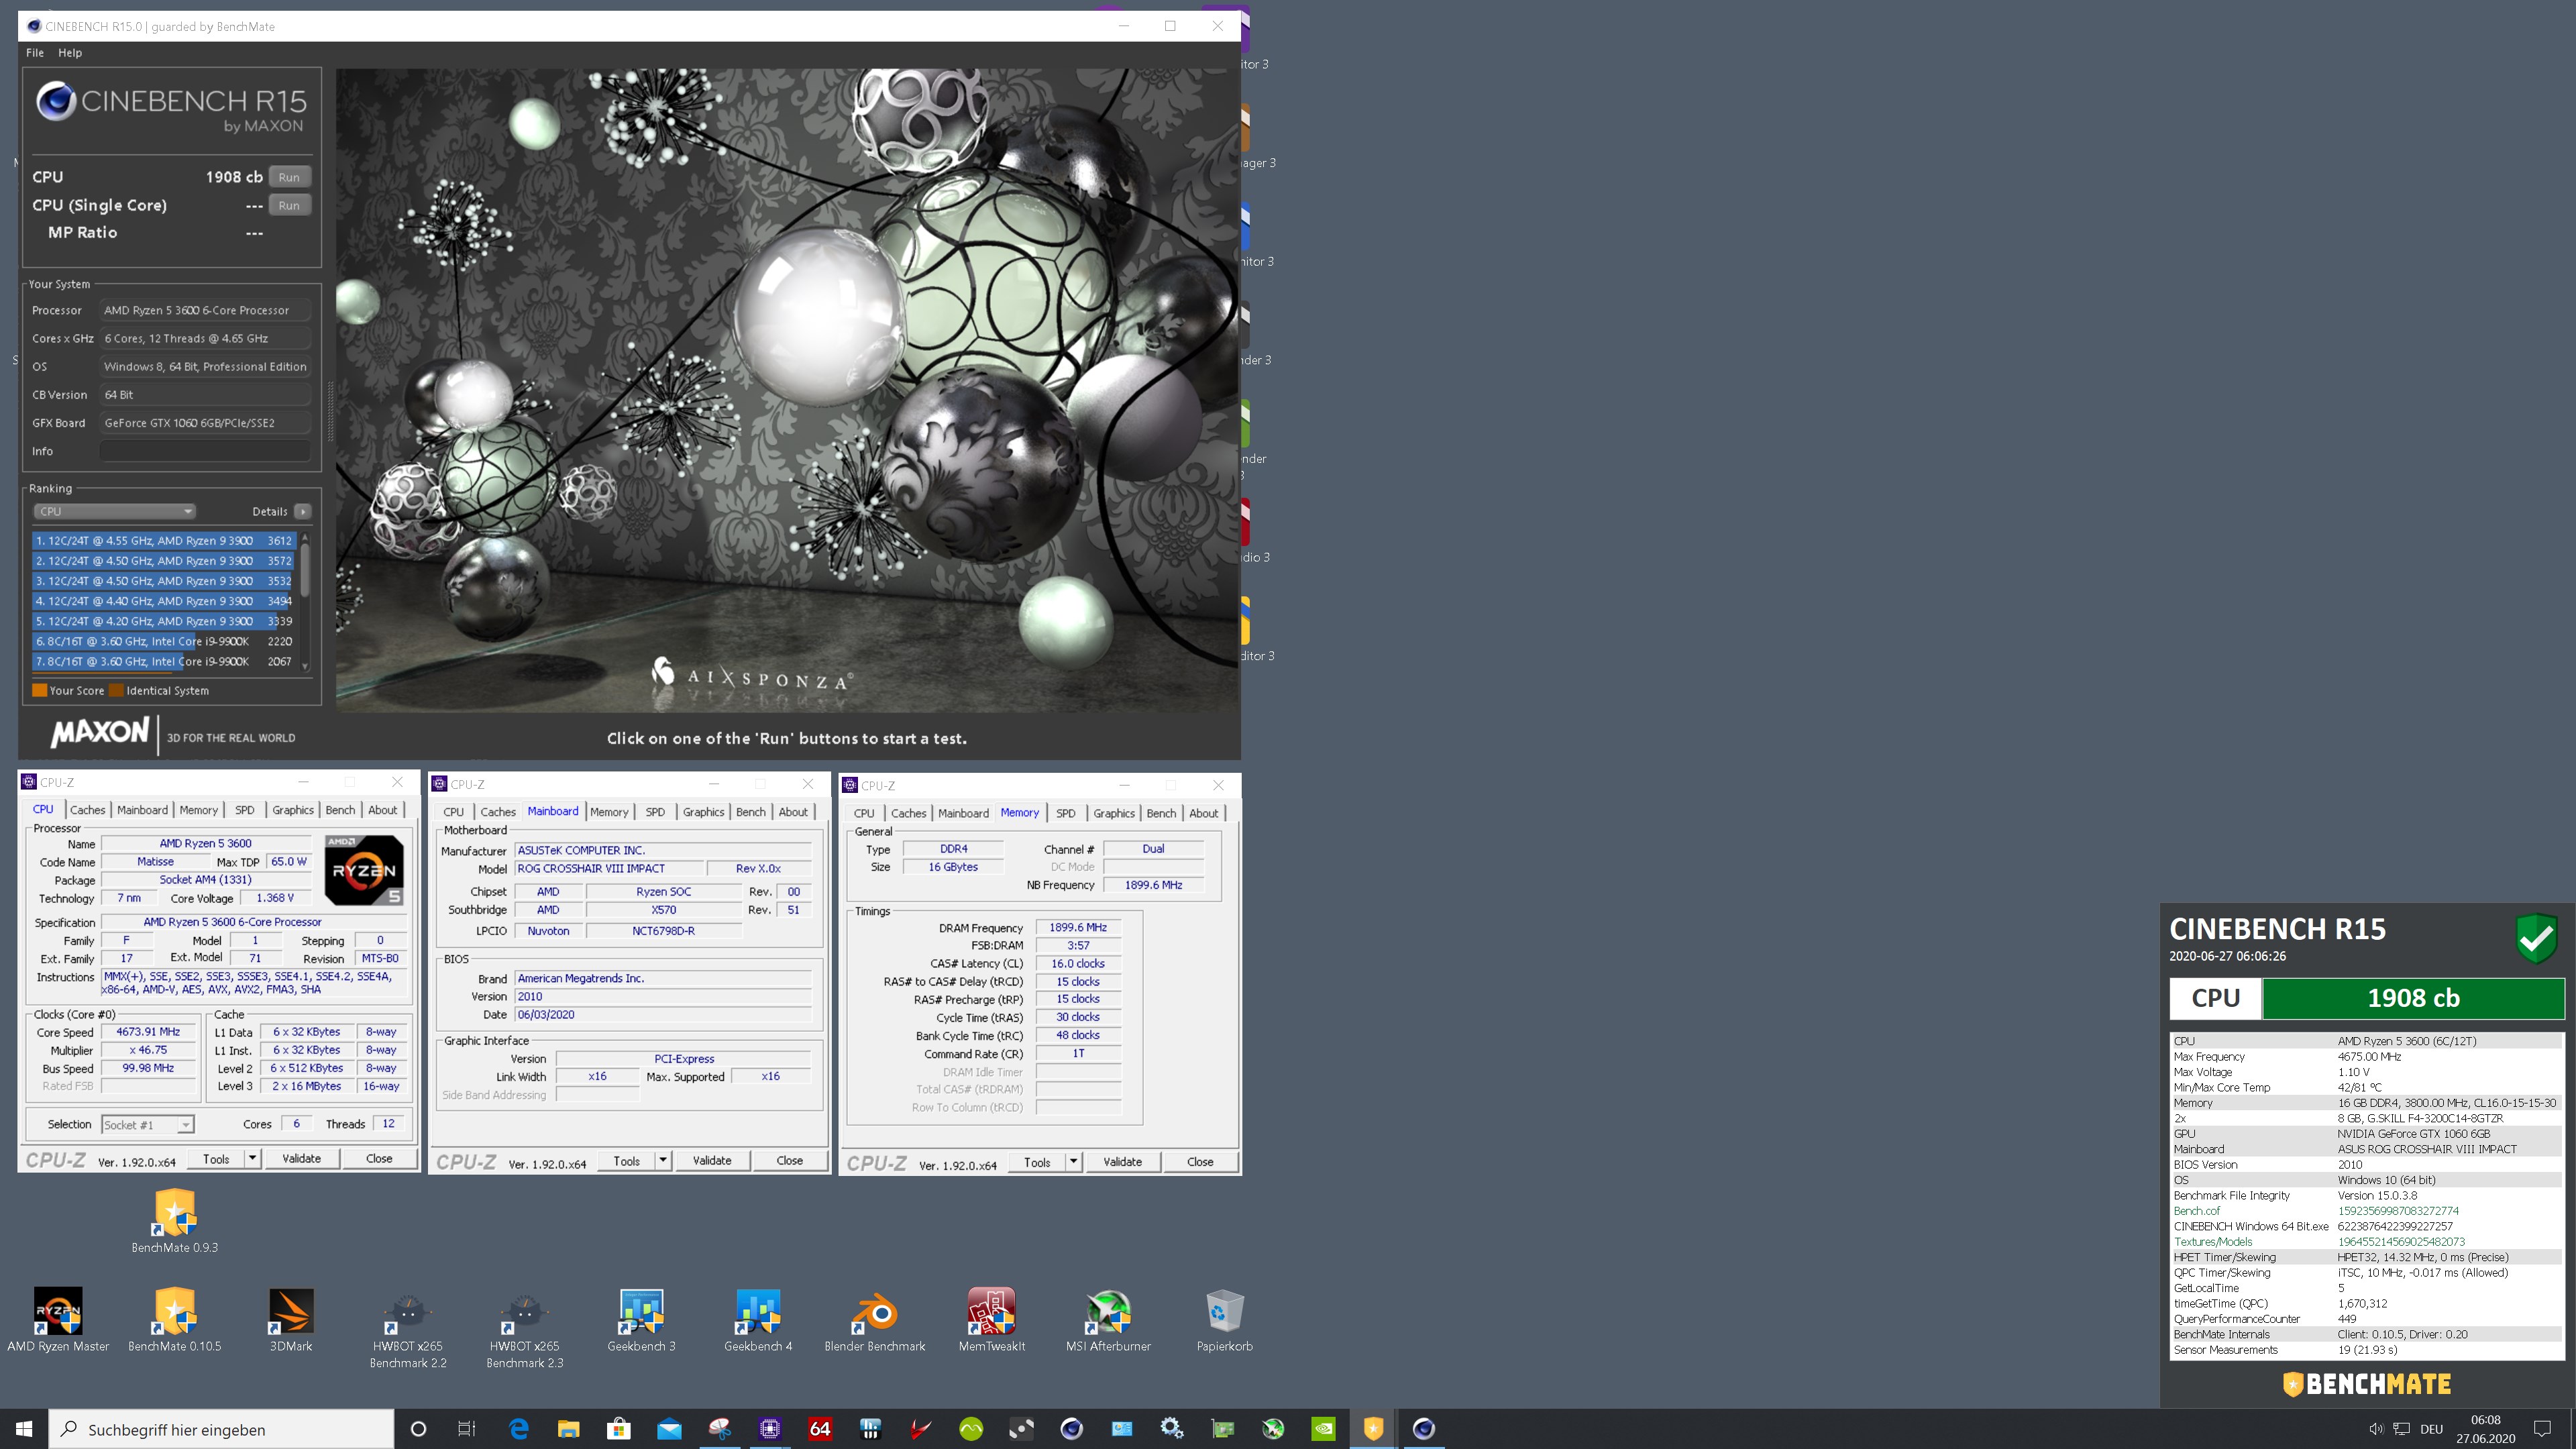Viewport: 2576px width, 1449px height.
Task: Open Socket #1 selection dropdown
Action: click(147, 1124)
